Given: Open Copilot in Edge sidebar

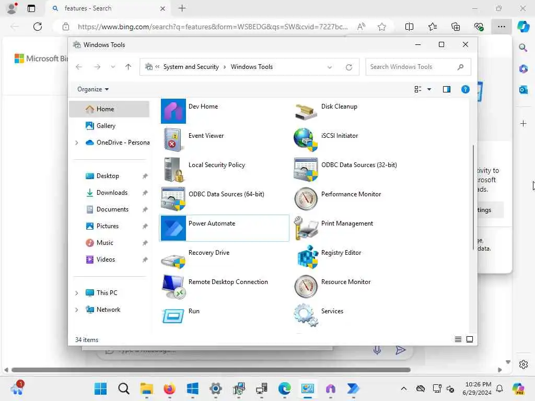Looking at the screenshot, I should pyautogui.click(x=523, y=27).
